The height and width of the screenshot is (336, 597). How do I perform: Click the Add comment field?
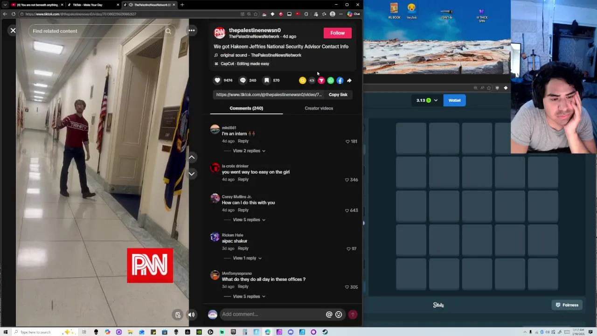(272, 314)
